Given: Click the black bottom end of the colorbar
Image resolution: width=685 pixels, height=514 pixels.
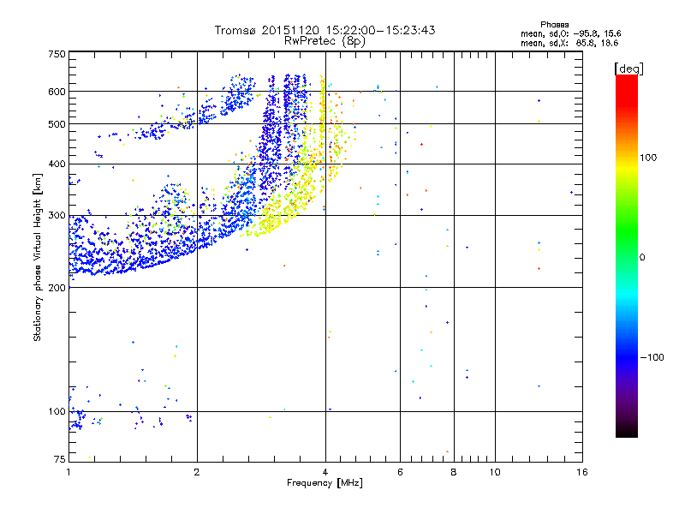Looking at the screenshot, I should [x=627, y=431].
